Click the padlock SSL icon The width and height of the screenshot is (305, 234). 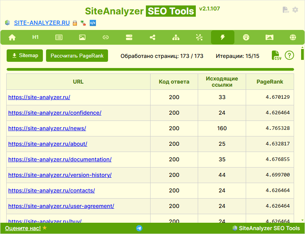coord(75,23)
